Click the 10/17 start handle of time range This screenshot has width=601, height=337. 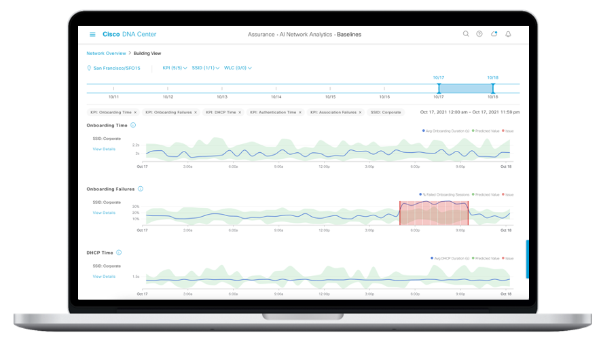pyautogui.click(x=439, y=88)
